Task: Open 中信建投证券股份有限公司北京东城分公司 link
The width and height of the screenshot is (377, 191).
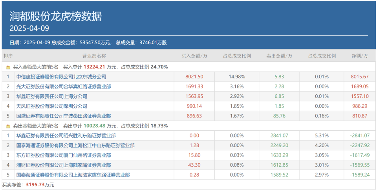Action: 61,77
